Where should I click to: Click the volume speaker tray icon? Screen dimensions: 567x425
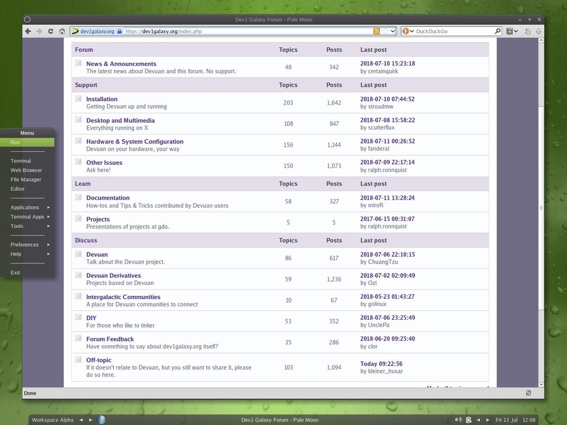458,420
